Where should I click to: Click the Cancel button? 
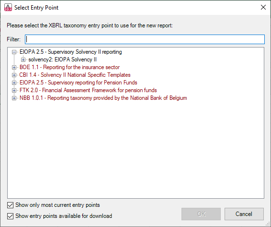pos(244,214)
